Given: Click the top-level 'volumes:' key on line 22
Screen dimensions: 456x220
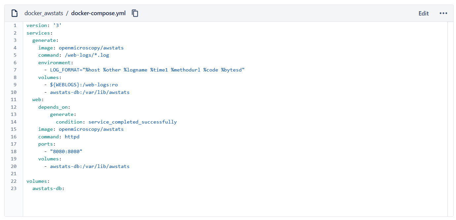Looking at the screenshot, I should tap(38, 181).
